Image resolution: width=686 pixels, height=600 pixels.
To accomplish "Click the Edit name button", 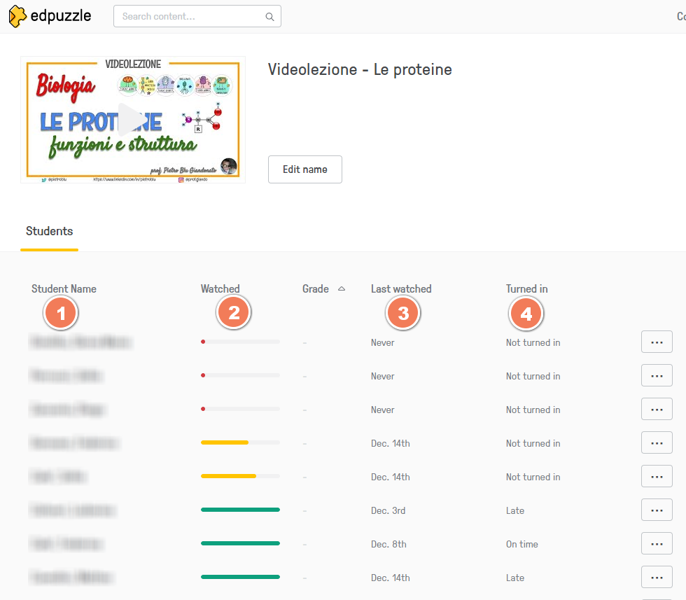I will click(x=304, y=169).
